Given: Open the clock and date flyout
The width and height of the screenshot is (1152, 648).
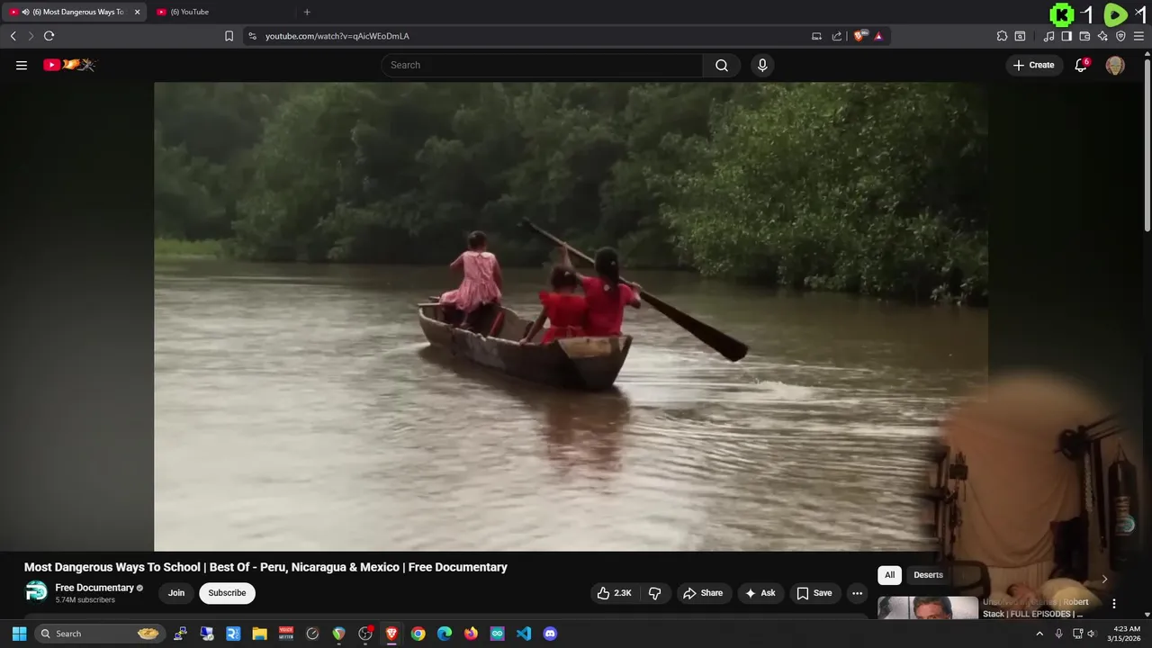Looking at the screenshot, I should [x=1126, y=634].
